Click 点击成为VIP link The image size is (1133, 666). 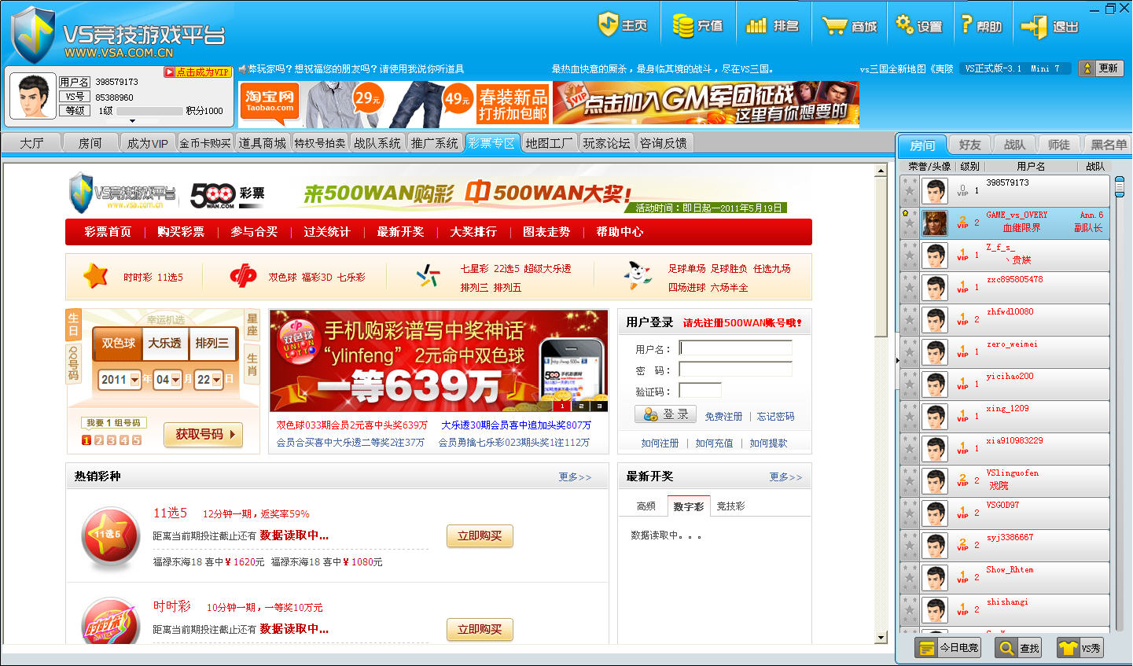tap(197, 72)
